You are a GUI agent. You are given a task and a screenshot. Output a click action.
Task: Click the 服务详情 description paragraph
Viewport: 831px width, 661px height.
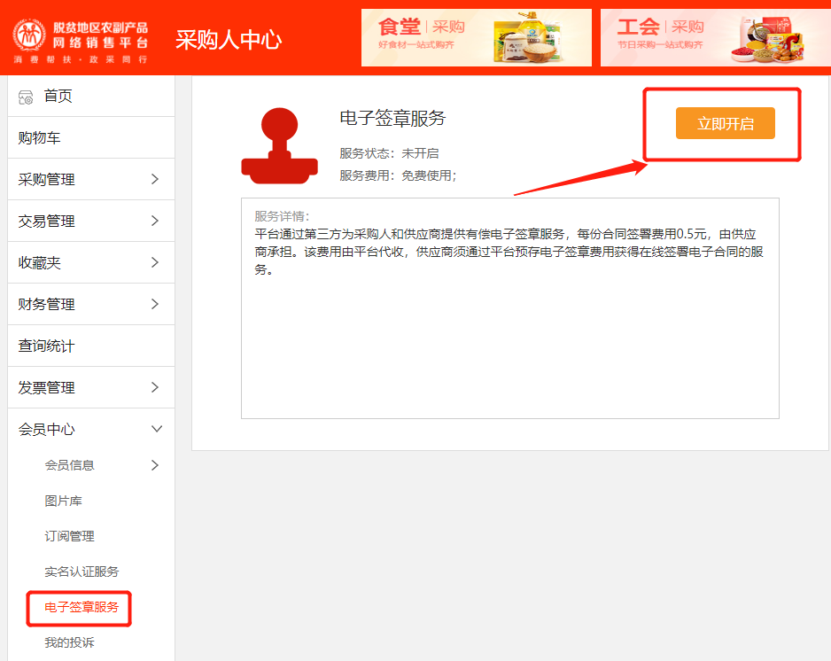(509, 252)
